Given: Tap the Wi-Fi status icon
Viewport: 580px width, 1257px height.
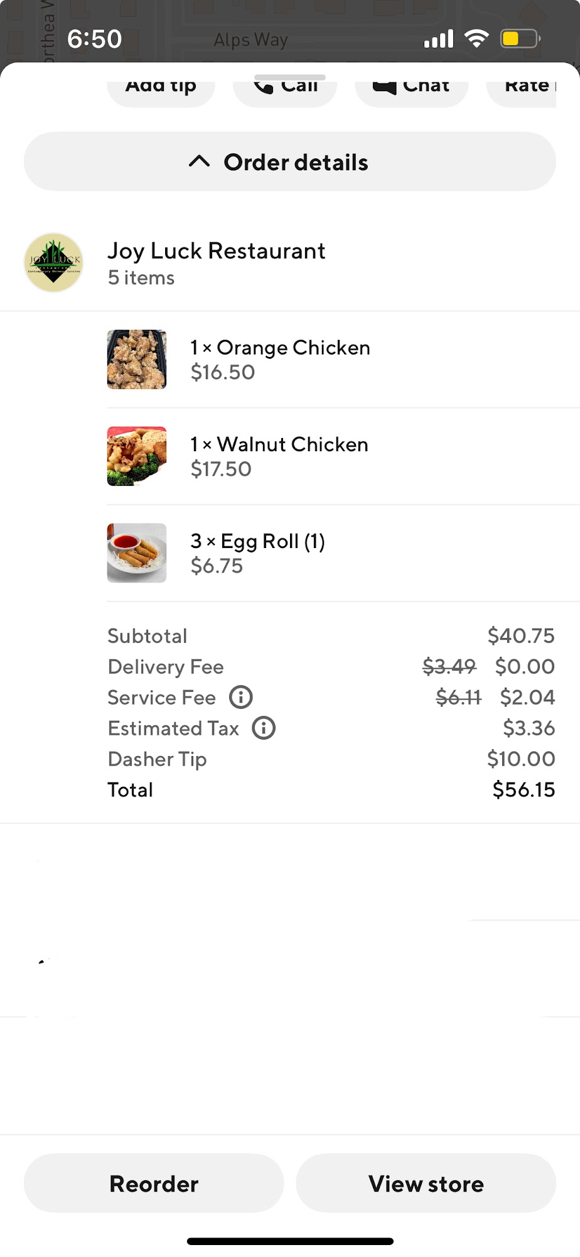Looking at the screenshot, I should pyautogui.click(x=476, y=39).
